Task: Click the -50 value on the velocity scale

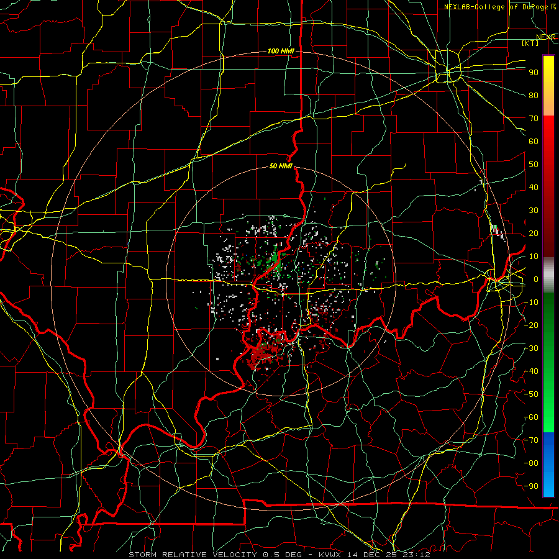Action: (x=531, y=394)
